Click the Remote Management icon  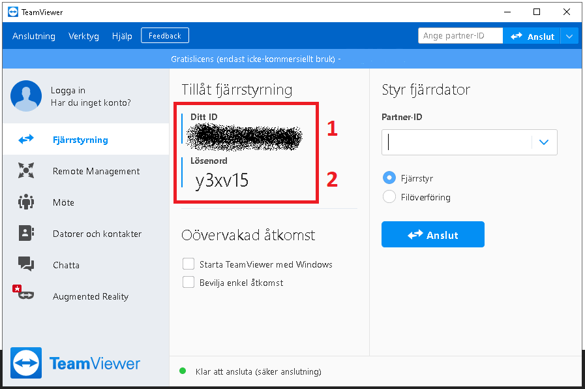pos(26,170)
